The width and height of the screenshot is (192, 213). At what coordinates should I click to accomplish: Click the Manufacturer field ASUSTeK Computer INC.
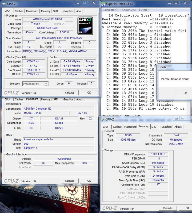59,109
